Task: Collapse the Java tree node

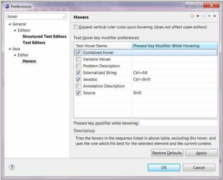Action: (9, 49)
